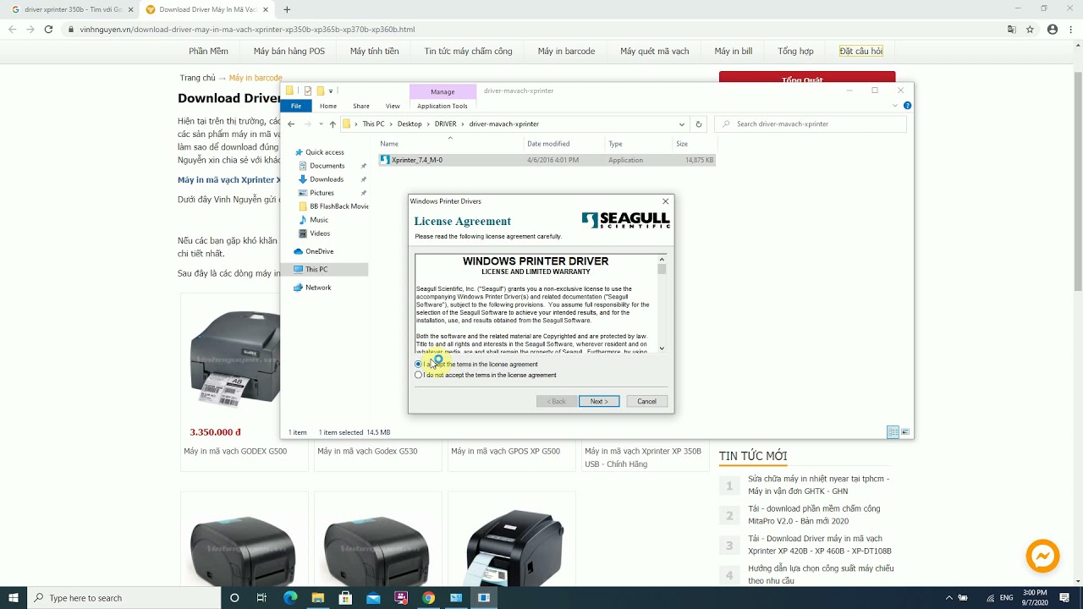Click taskbar search box
The height and width of the screenshot is (609, 1083).
click(x=124, y=598)
